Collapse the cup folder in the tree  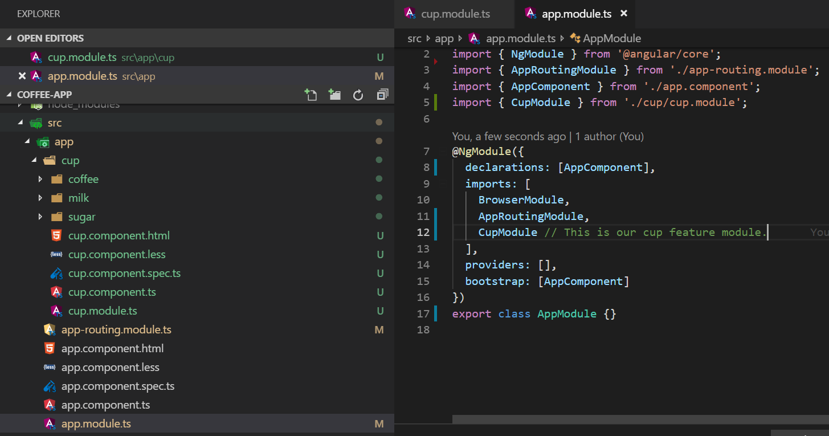[x=34, y=160]
